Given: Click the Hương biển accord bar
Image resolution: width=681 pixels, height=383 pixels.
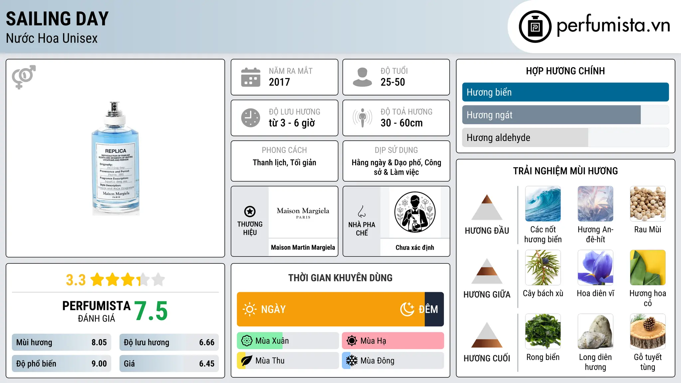Looking at the screenshot, I should tap(565, 92).
